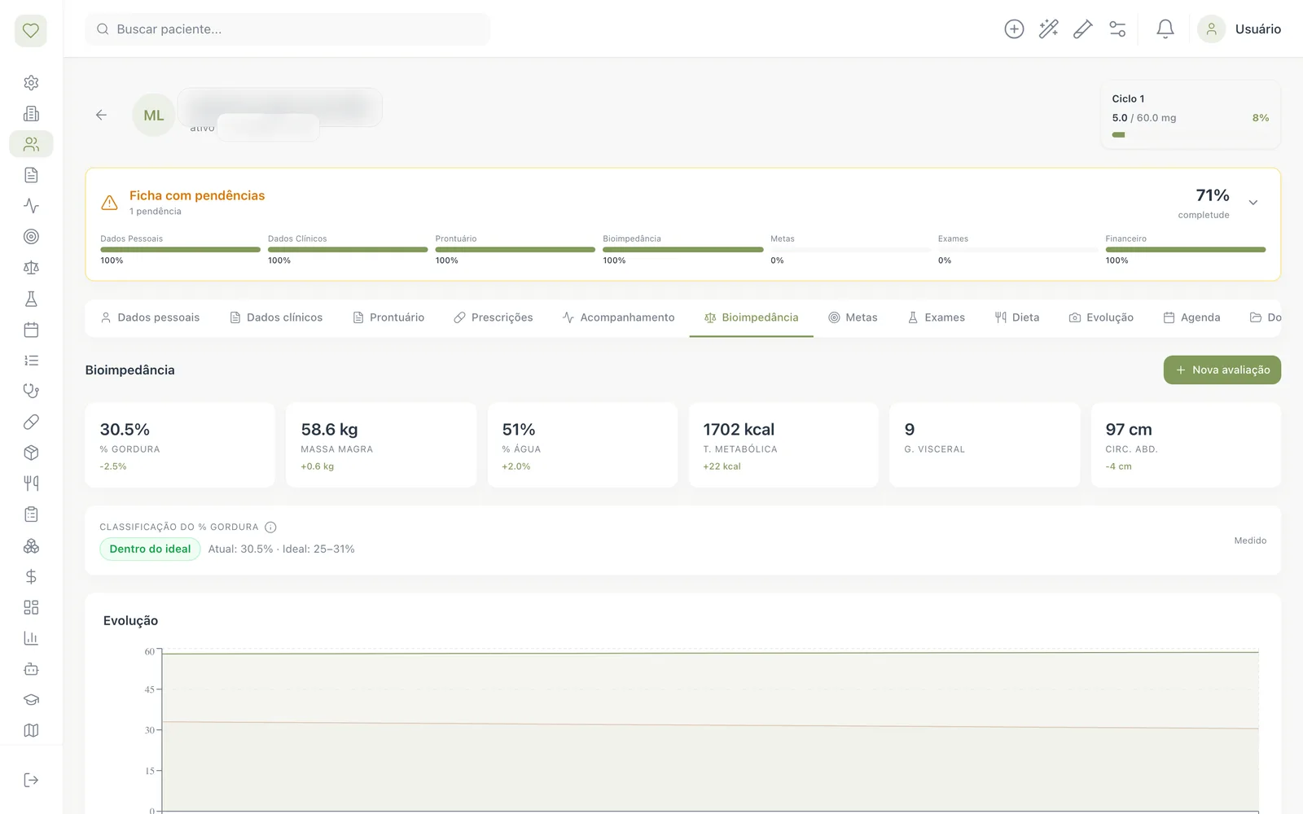Open the balance scale sidebar icon
1303x814 pixels.
coord(31,268)
